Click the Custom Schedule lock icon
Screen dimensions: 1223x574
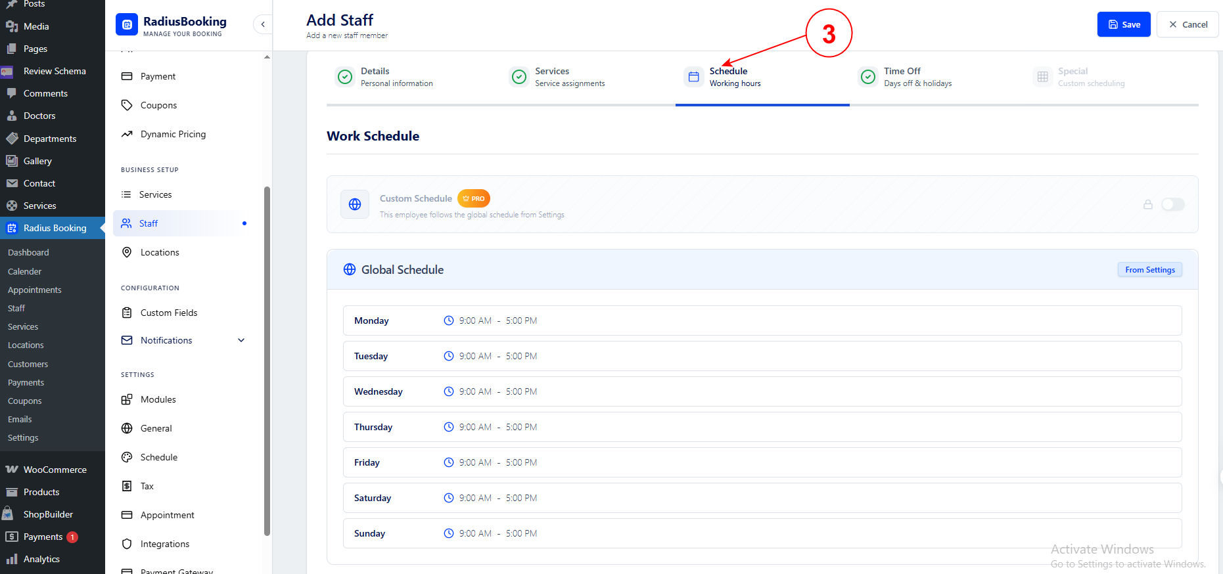[x=1148, y=204]
